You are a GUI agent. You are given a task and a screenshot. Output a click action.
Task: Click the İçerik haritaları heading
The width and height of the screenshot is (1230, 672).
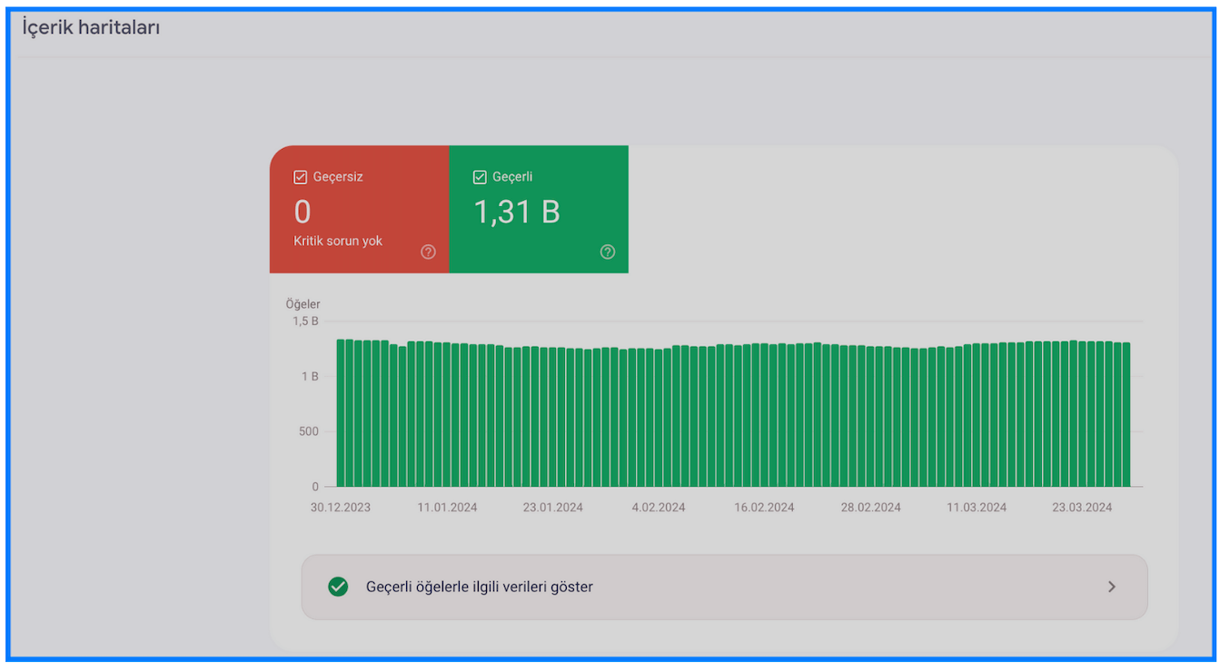coord(91,27)
